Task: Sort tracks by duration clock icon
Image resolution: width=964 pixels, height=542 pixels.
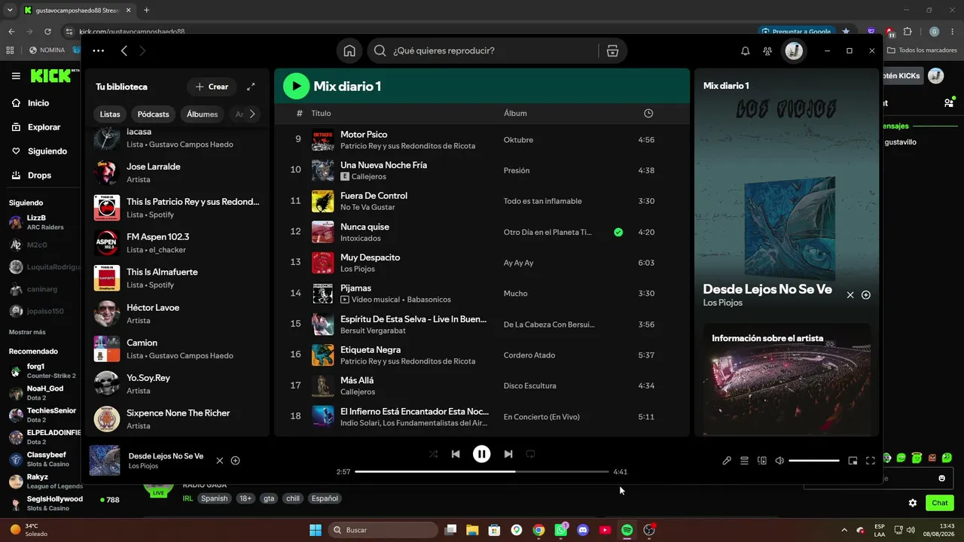Action: click(648, 113)
